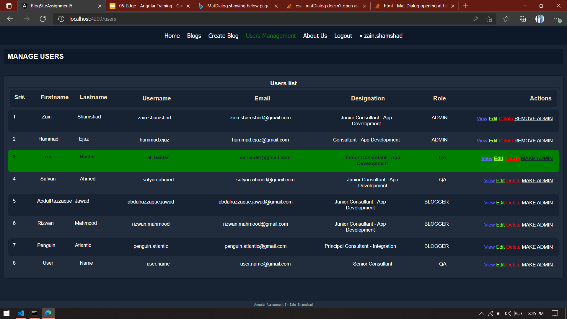567x319 pixels.
Task: Open the Favorites star icon in address bar
Action: click(x=489, y=19)
